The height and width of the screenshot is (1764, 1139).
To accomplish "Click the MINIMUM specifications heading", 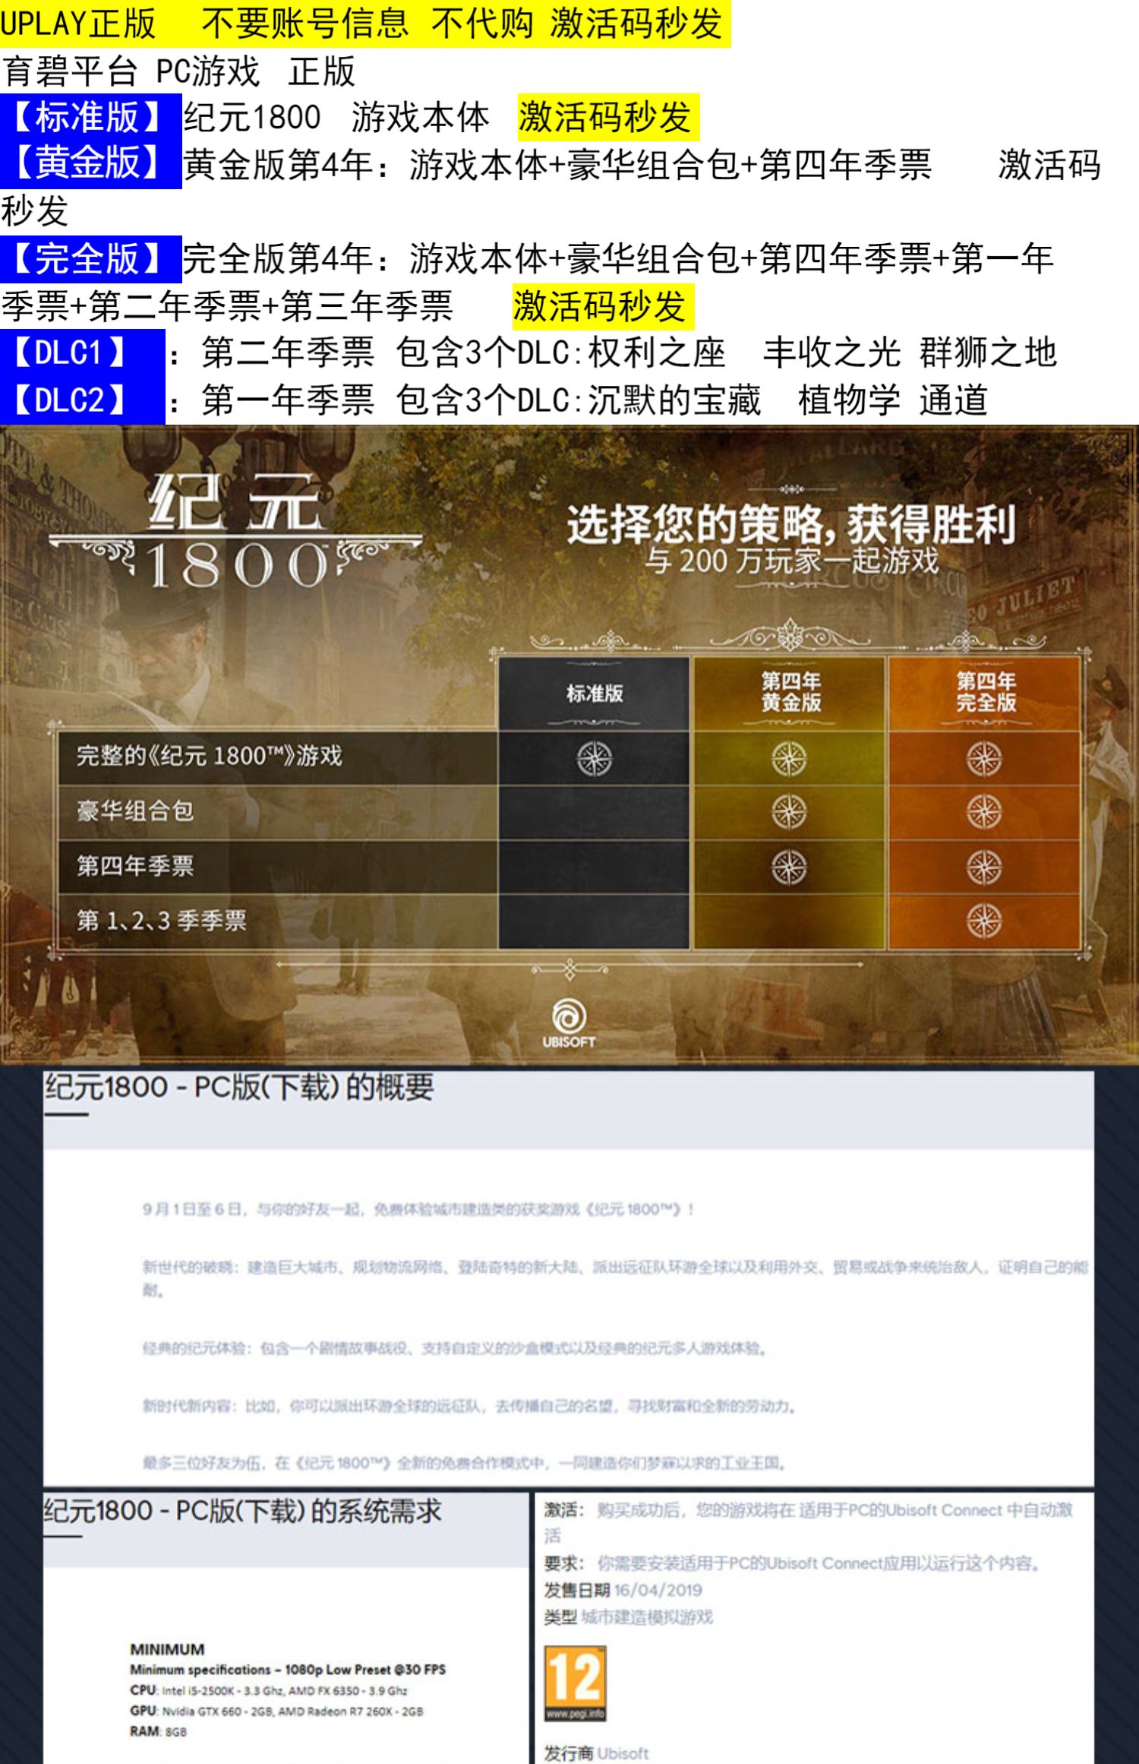I will point(288,1669).
